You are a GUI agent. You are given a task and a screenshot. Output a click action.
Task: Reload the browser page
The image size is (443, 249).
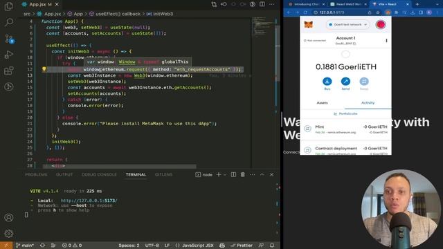(x=305, y=12)
